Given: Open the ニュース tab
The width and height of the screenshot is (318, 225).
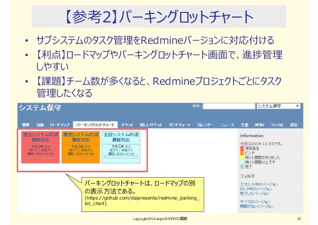Looking at the screenshot, I should click(227, 125).
